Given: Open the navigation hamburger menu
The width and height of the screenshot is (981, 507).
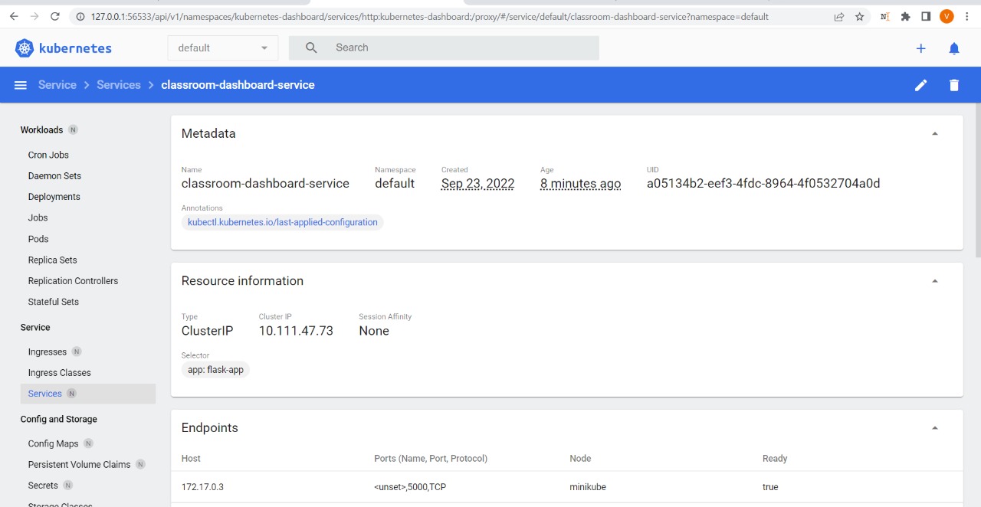Looking at the screenshot, I should 20,84.
